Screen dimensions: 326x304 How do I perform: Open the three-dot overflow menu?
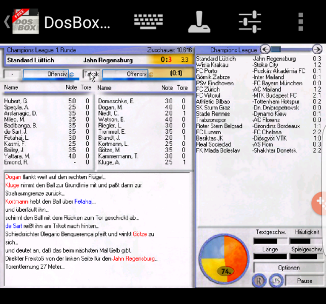pyautogui.click(x=301, y=22)
